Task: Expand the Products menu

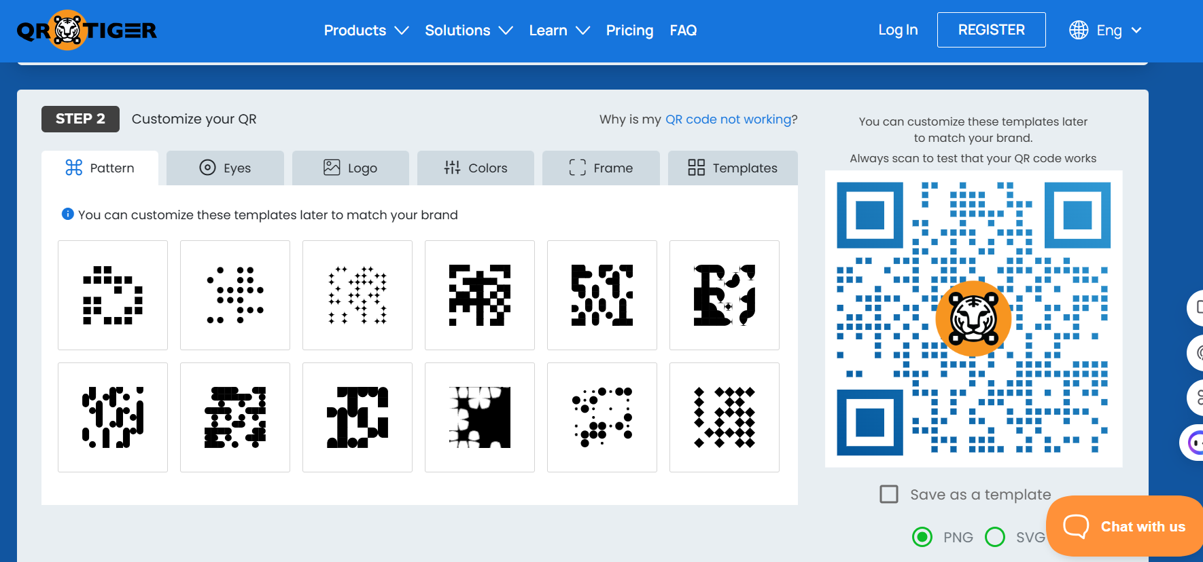Action: [x=366, y=31]
